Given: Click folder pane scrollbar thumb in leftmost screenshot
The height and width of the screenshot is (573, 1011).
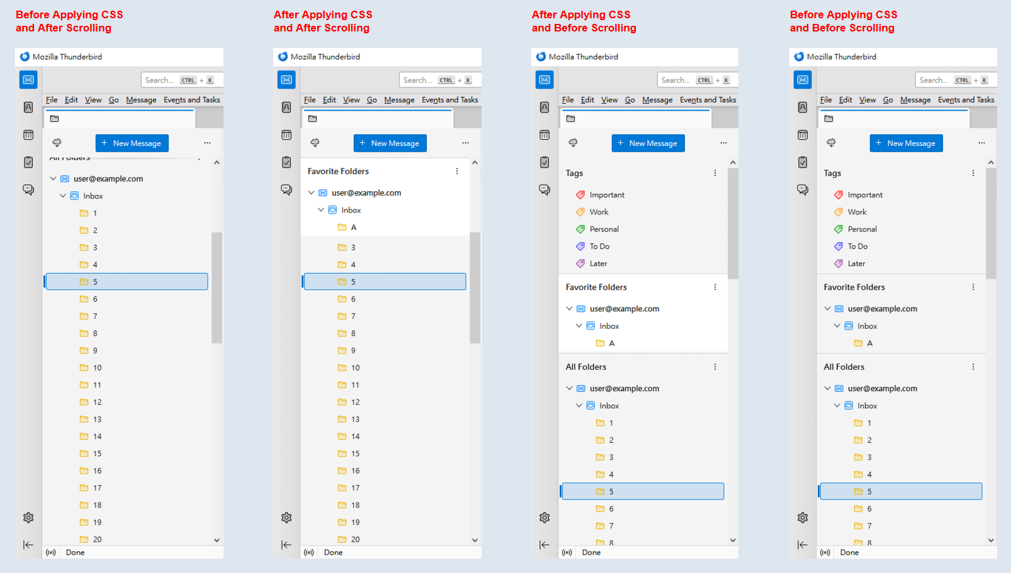Looking at the screenshot, I should pyautogui.click(x=217, y=287).
